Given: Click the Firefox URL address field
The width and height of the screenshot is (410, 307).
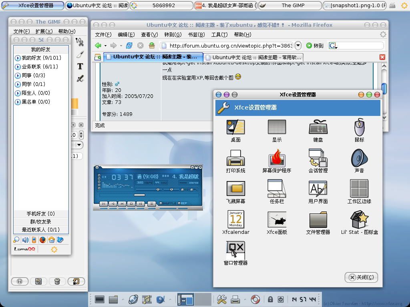Looking at the screenshot, I should tap(227, 46).
